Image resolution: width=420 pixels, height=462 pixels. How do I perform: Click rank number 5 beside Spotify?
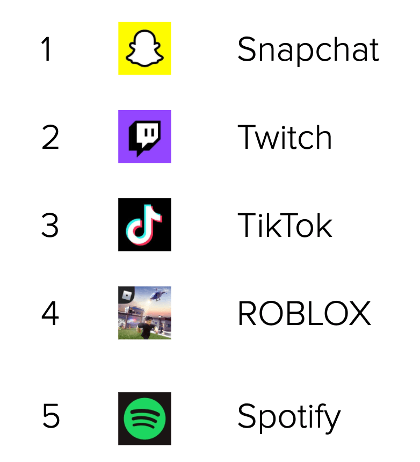pyautogui.click(x=50, y=417)
